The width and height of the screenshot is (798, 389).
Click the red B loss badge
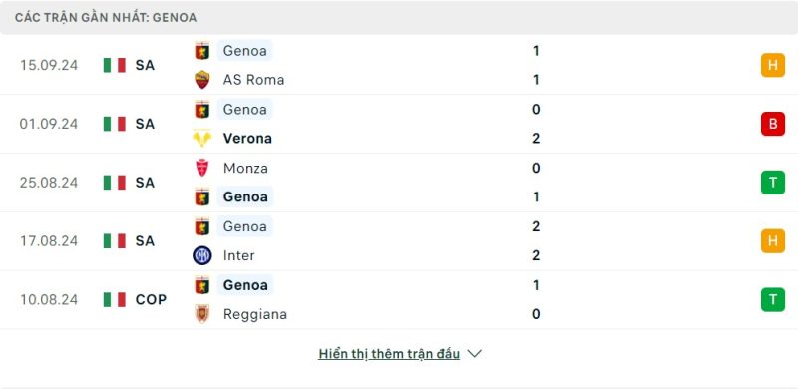[x=772, y=124]
